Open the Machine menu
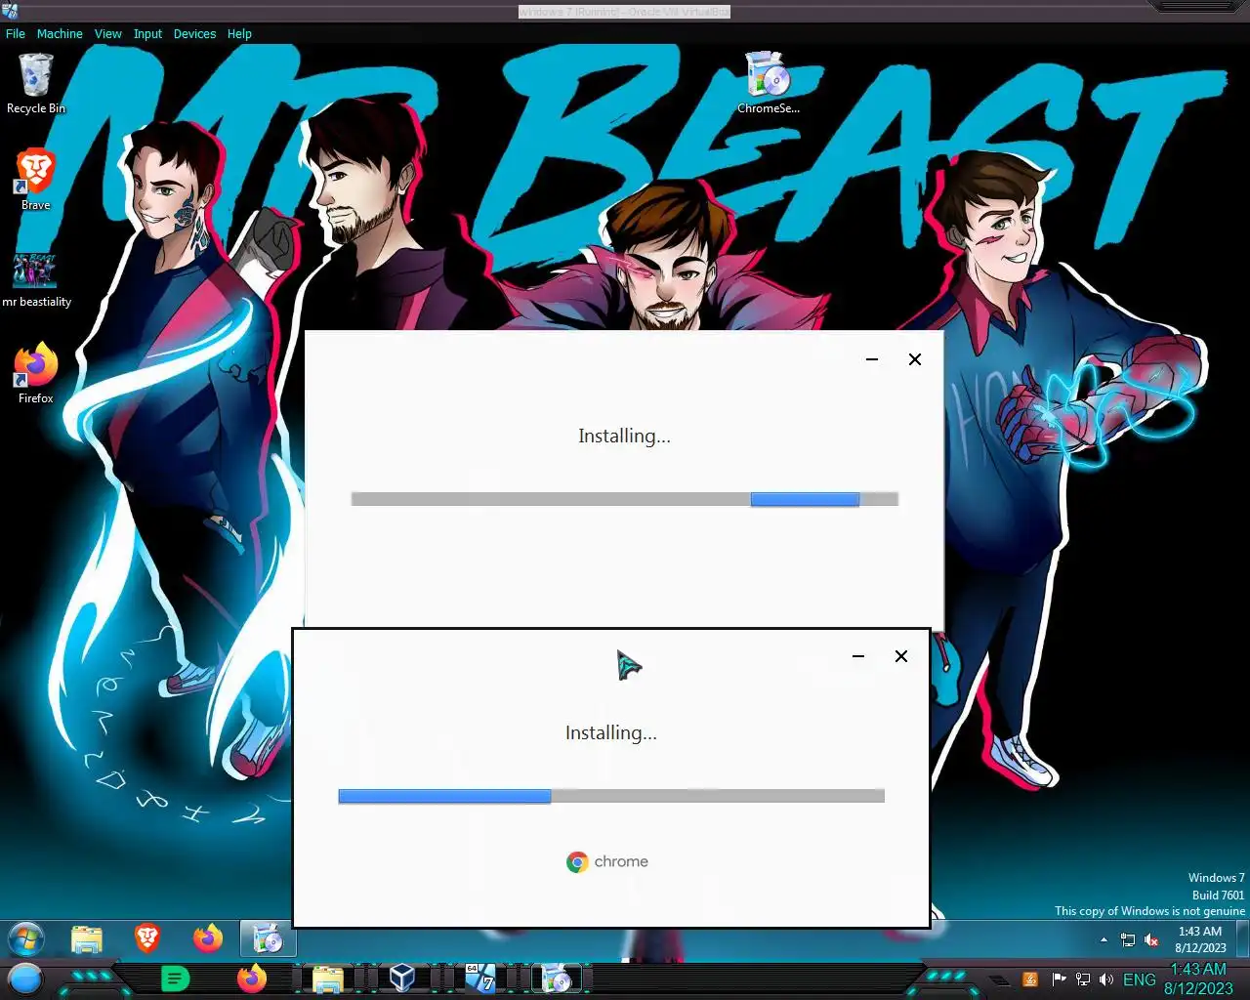 (60, 33)
